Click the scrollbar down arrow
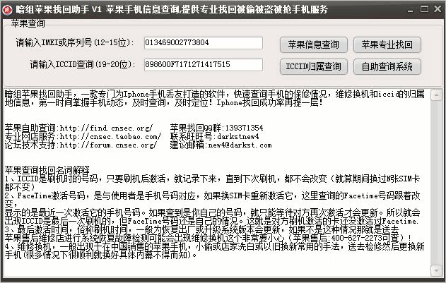 pyautogui.click(x=436, y=270)
